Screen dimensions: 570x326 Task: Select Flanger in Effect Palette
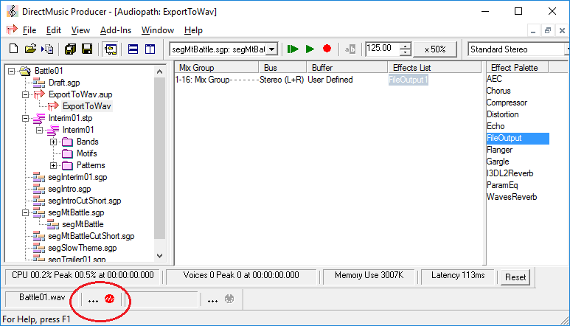click(x=499, y=150)
